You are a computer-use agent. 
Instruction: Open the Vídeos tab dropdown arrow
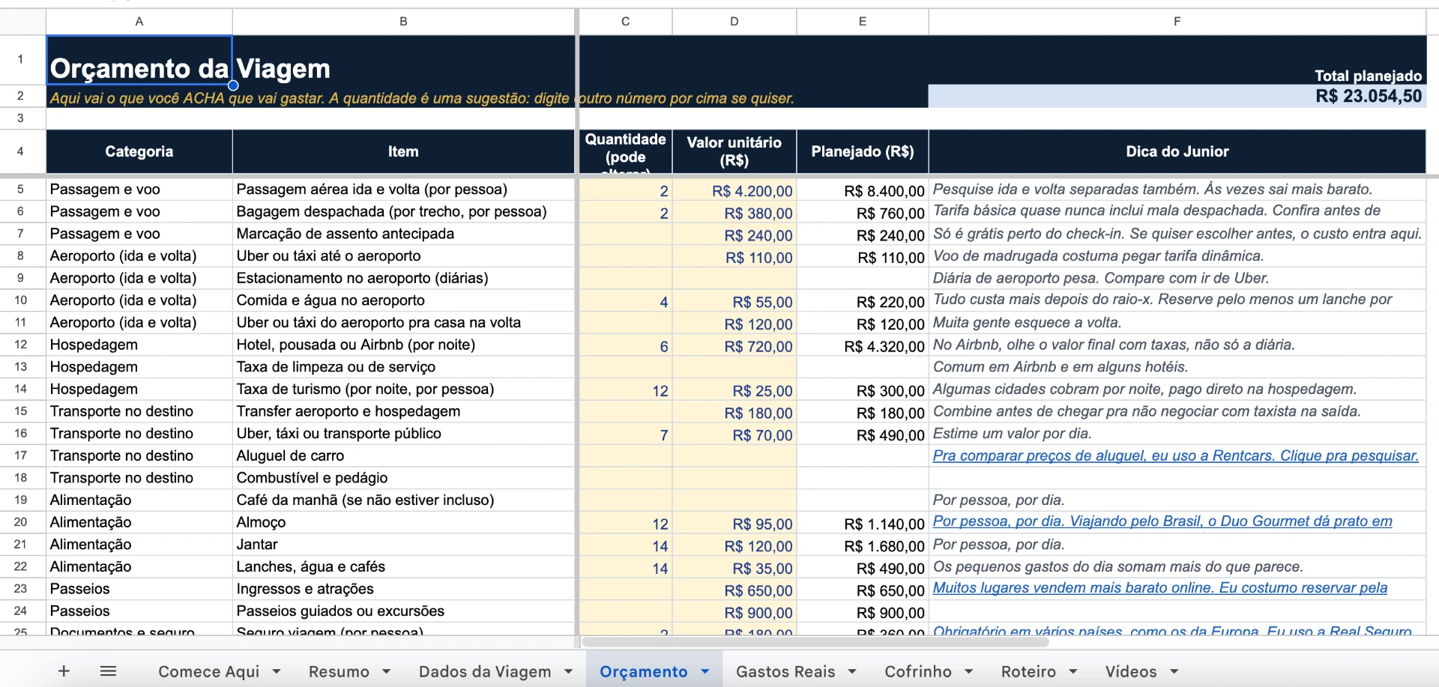1174,671
